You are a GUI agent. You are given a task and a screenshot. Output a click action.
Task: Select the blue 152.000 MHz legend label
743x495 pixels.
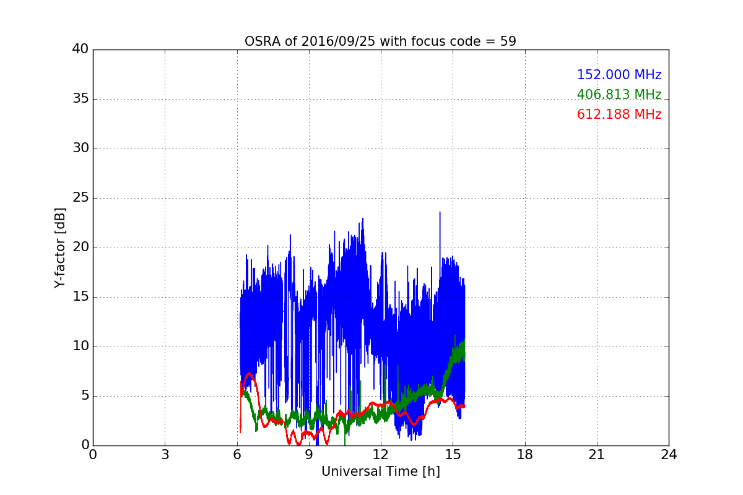coord(619,75)
